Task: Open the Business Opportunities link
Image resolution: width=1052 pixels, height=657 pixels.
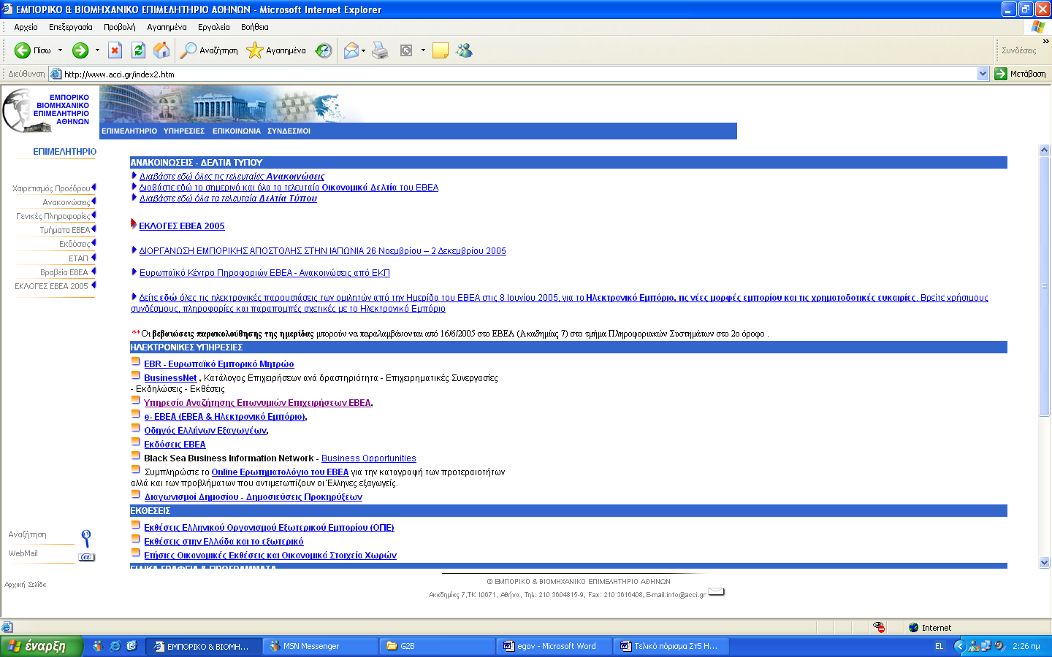Action: pos(369,458)
